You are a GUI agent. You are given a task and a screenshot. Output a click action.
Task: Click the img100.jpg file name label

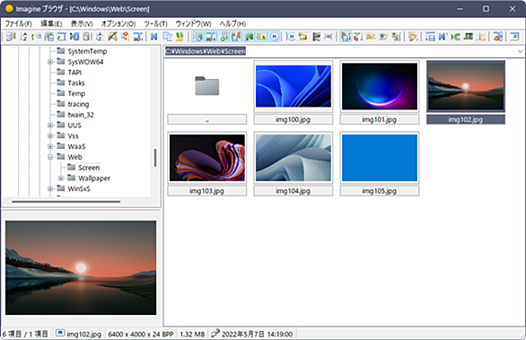pos(293,119)
